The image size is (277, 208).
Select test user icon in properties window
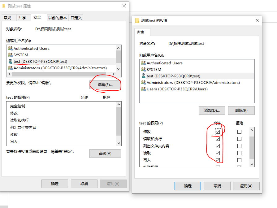coord(11,61)
